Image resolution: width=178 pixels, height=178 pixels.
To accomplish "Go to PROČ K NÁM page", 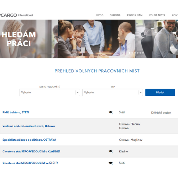I will 135,15.
